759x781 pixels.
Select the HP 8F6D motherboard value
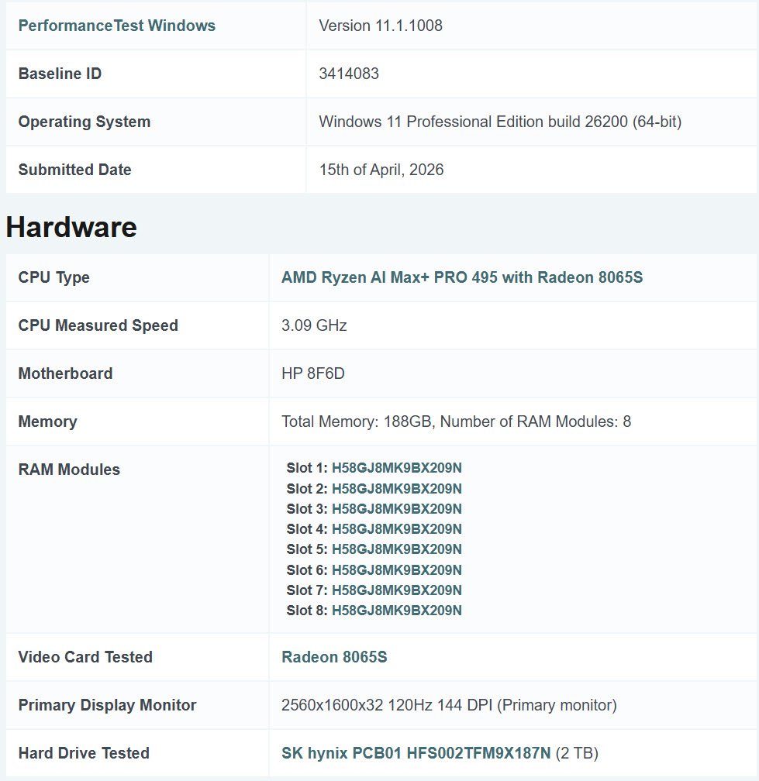click(x=313, y=373)
